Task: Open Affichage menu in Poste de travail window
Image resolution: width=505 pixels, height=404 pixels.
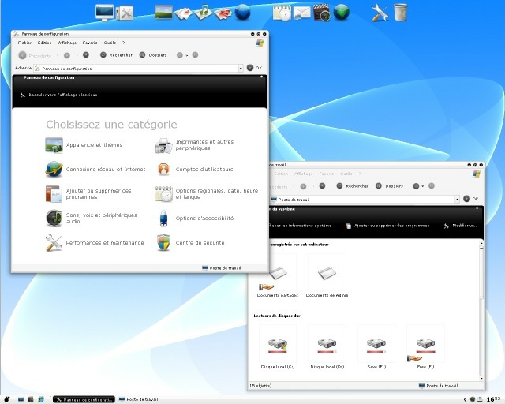Action: pyautogui.click(x=303, y=174)
